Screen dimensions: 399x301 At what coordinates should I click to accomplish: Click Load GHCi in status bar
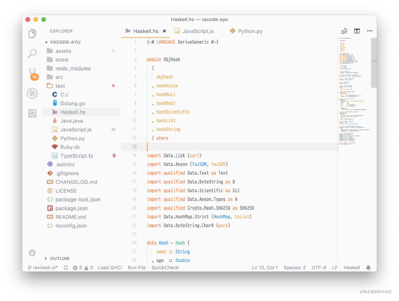109,267
